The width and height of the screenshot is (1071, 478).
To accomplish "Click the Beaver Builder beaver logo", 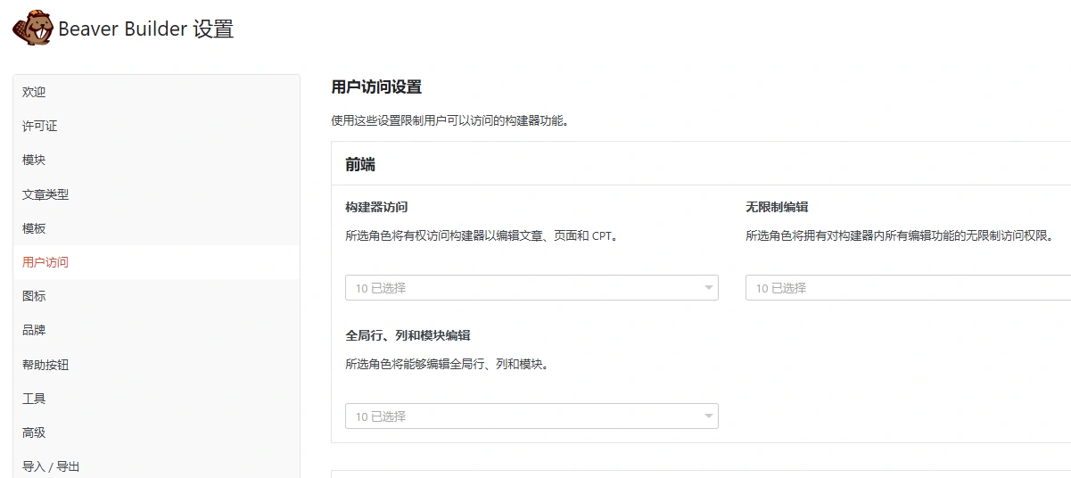I will click(34, 29).
